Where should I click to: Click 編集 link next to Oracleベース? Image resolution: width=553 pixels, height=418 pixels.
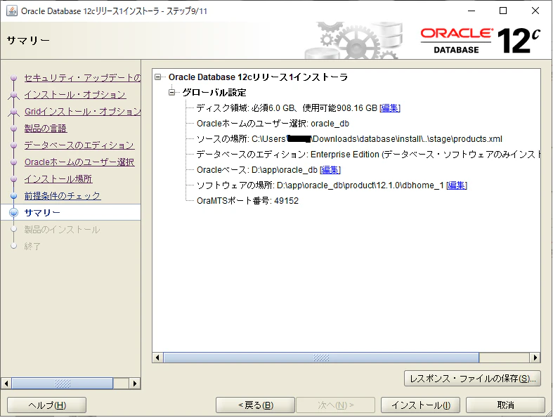(x=330, y=170)
